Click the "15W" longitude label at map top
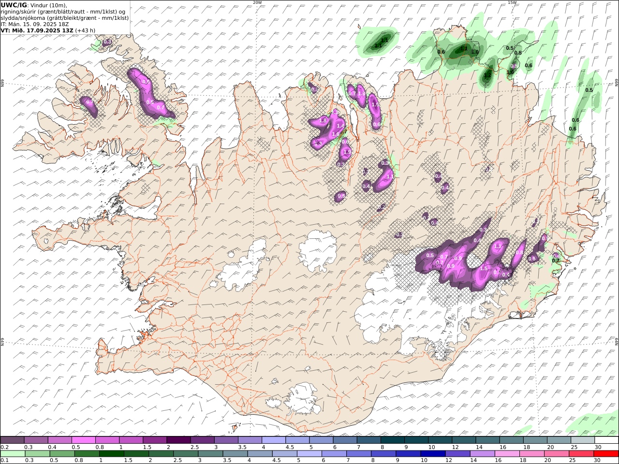The height and width of the screenshot is (464, 619). click(x=512, y=2)
